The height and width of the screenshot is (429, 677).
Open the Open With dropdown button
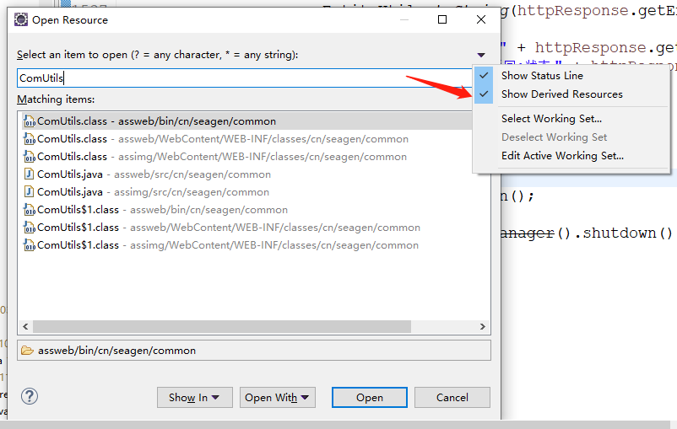pyautogui.click(x=278, y=397)
